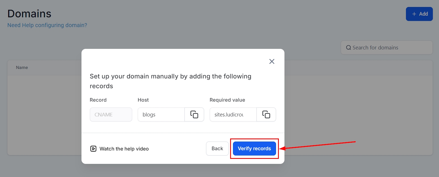Copy the Host value blogs

point(194,114)
